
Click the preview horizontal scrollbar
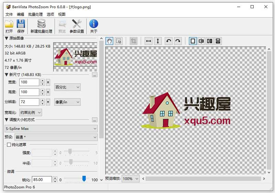pos(203,179)
